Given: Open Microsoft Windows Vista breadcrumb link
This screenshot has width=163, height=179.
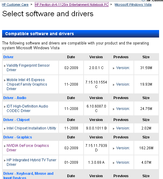Looking at the screenshot, I should 133,5.
